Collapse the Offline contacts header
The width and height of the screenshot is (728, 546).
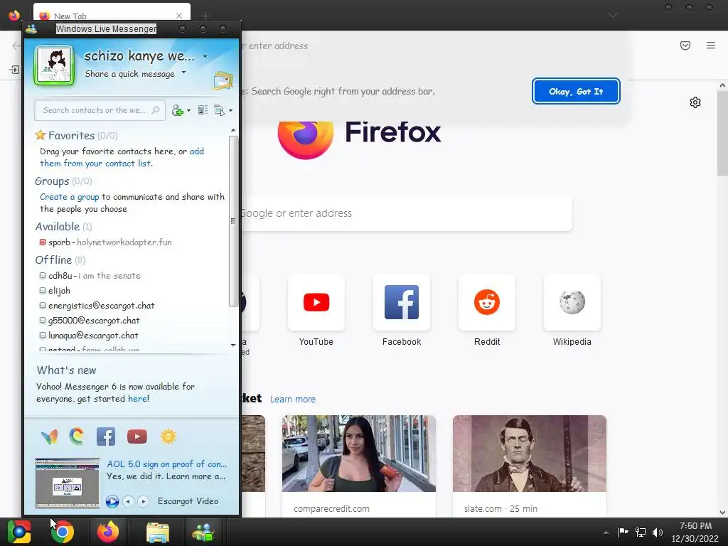(60, 260)
